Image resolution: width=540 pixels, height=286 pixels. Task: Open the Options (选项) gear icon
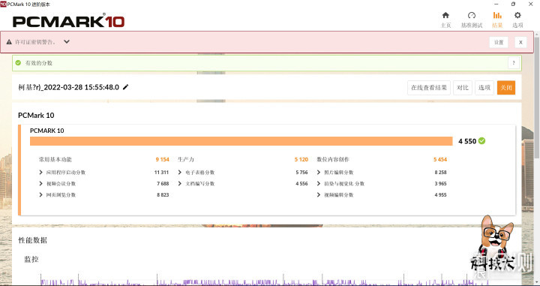[x=517, y=15]
